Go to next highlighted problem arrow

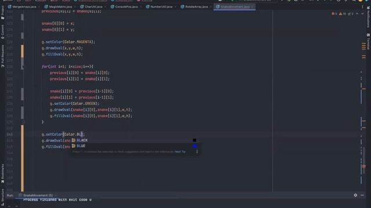(x=362, y=14)
